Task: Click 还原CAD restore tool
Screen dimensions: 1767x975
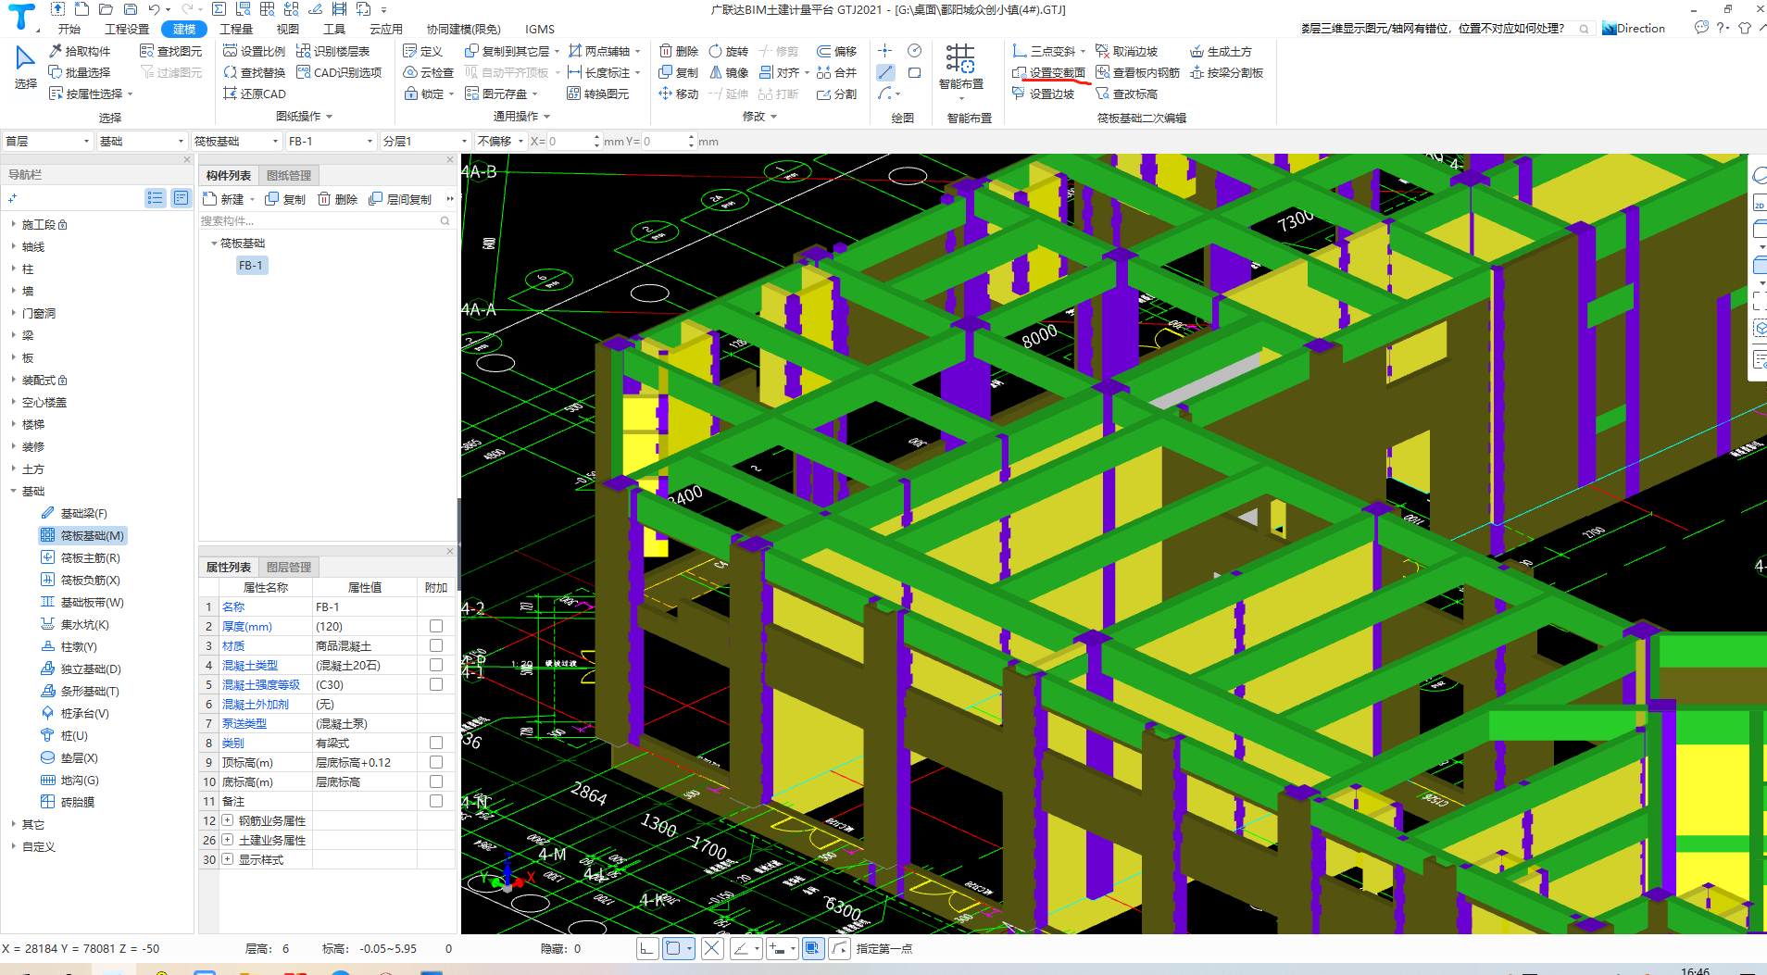Action: [255, 94]
